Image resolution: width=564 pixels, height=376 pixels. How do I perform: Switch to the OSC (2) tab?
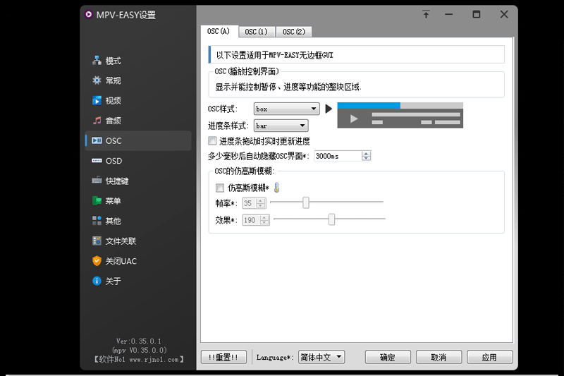tap(294, 32)
